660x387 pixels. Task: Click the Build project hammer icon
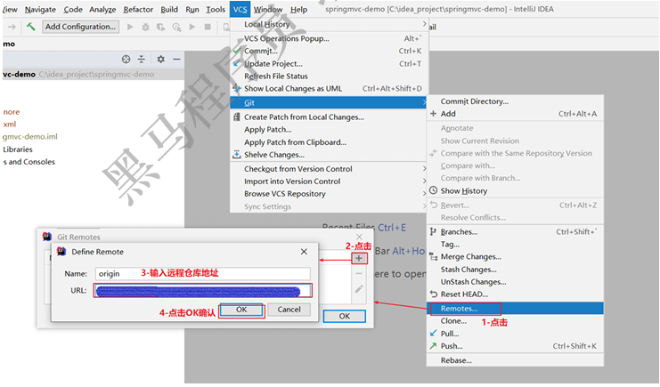[x=30, y=27]
